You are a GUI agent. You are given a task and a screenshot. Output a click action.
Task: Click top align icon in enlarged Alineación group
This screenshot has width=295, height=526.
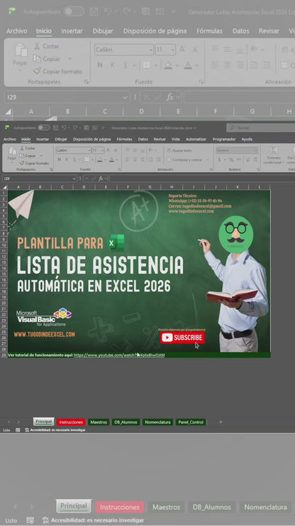click(215, 50)
